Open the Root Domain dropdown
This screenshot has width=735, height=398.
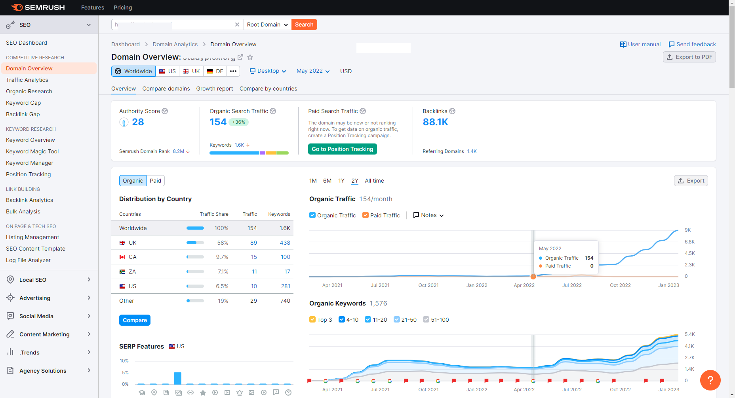(x=267, y=25)
